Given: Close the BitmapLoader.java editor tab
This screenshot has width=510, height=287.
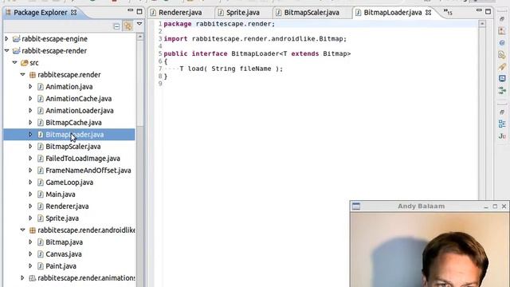Looking at the screenshot, I should pyautogui.click(x=429, y=13).
